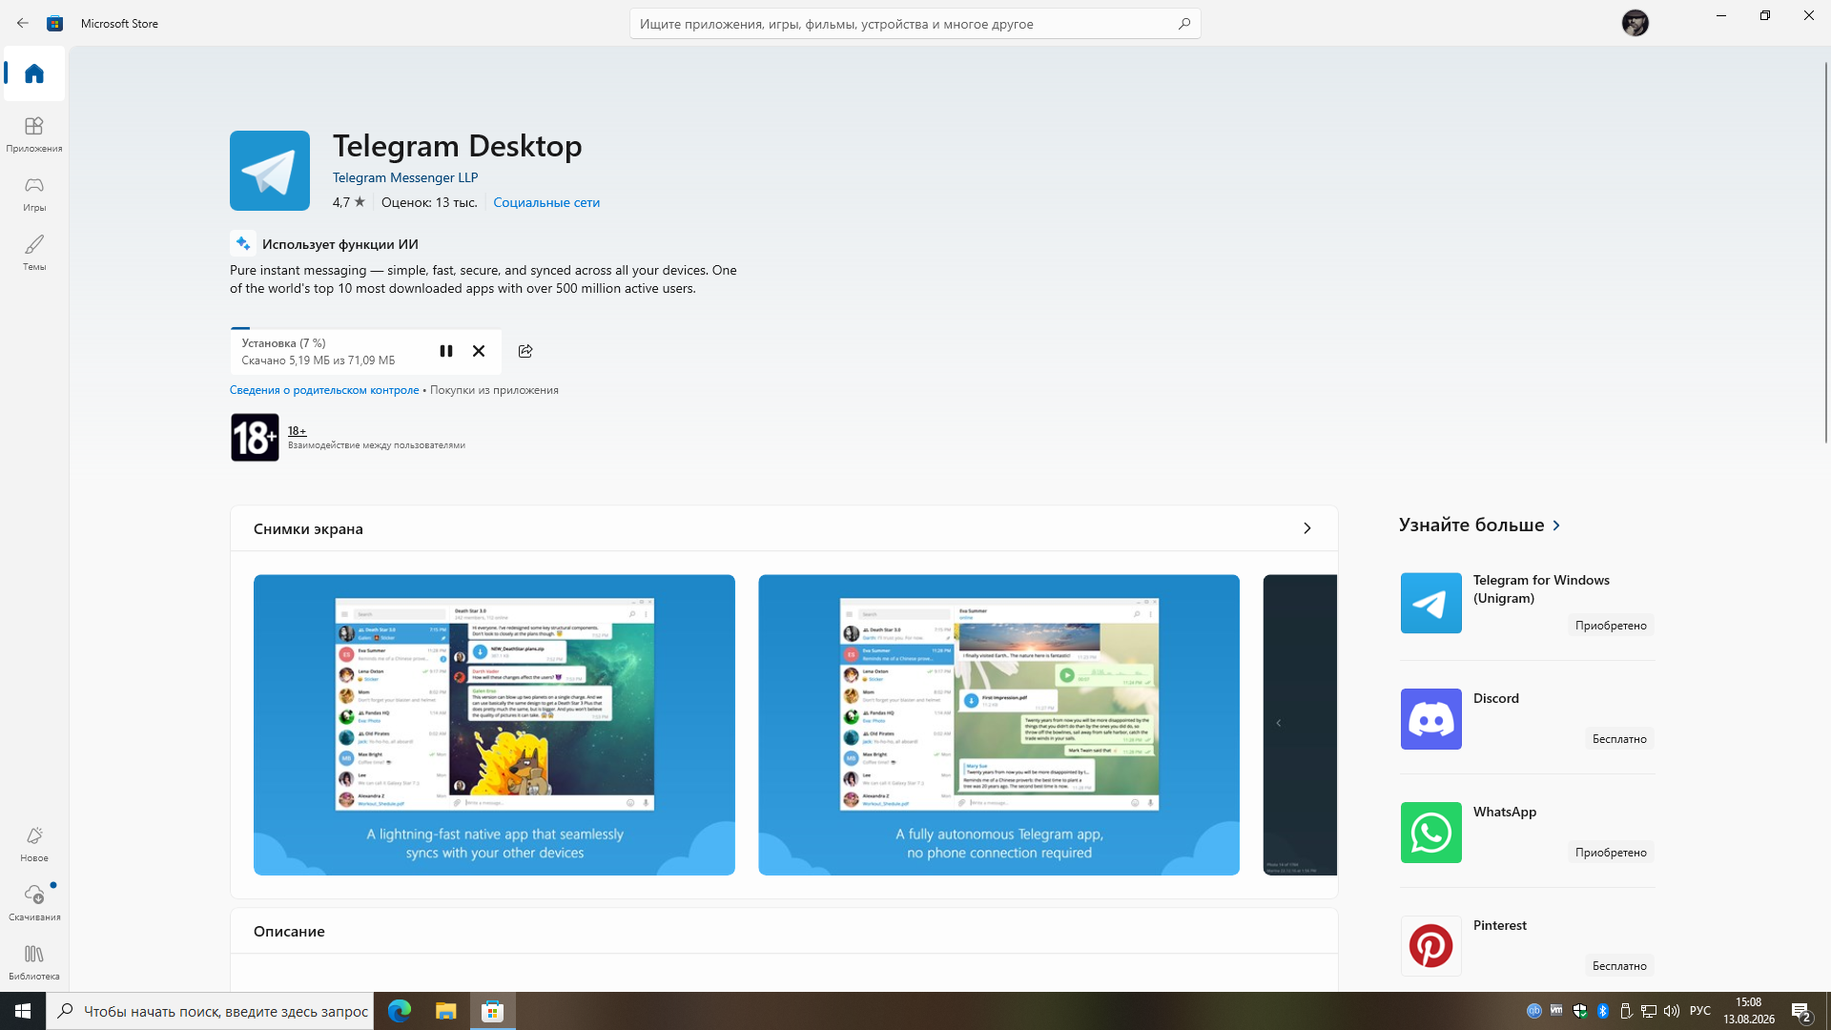The image size is (1831, 1030).
Task: Cancel the Telegram Desktop installation
Action: coord(479,351)
